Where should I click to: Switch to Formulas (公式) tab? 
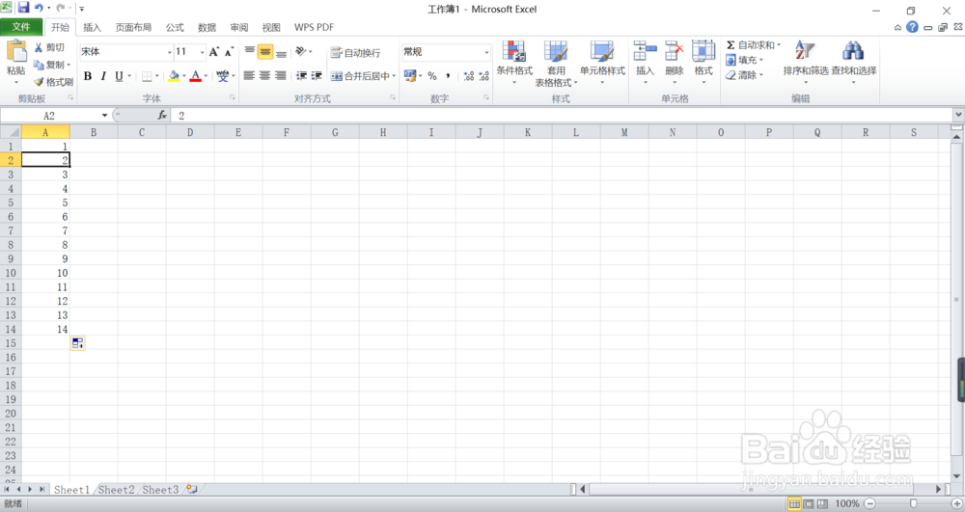pyautogui.click(x=174, y=28)
